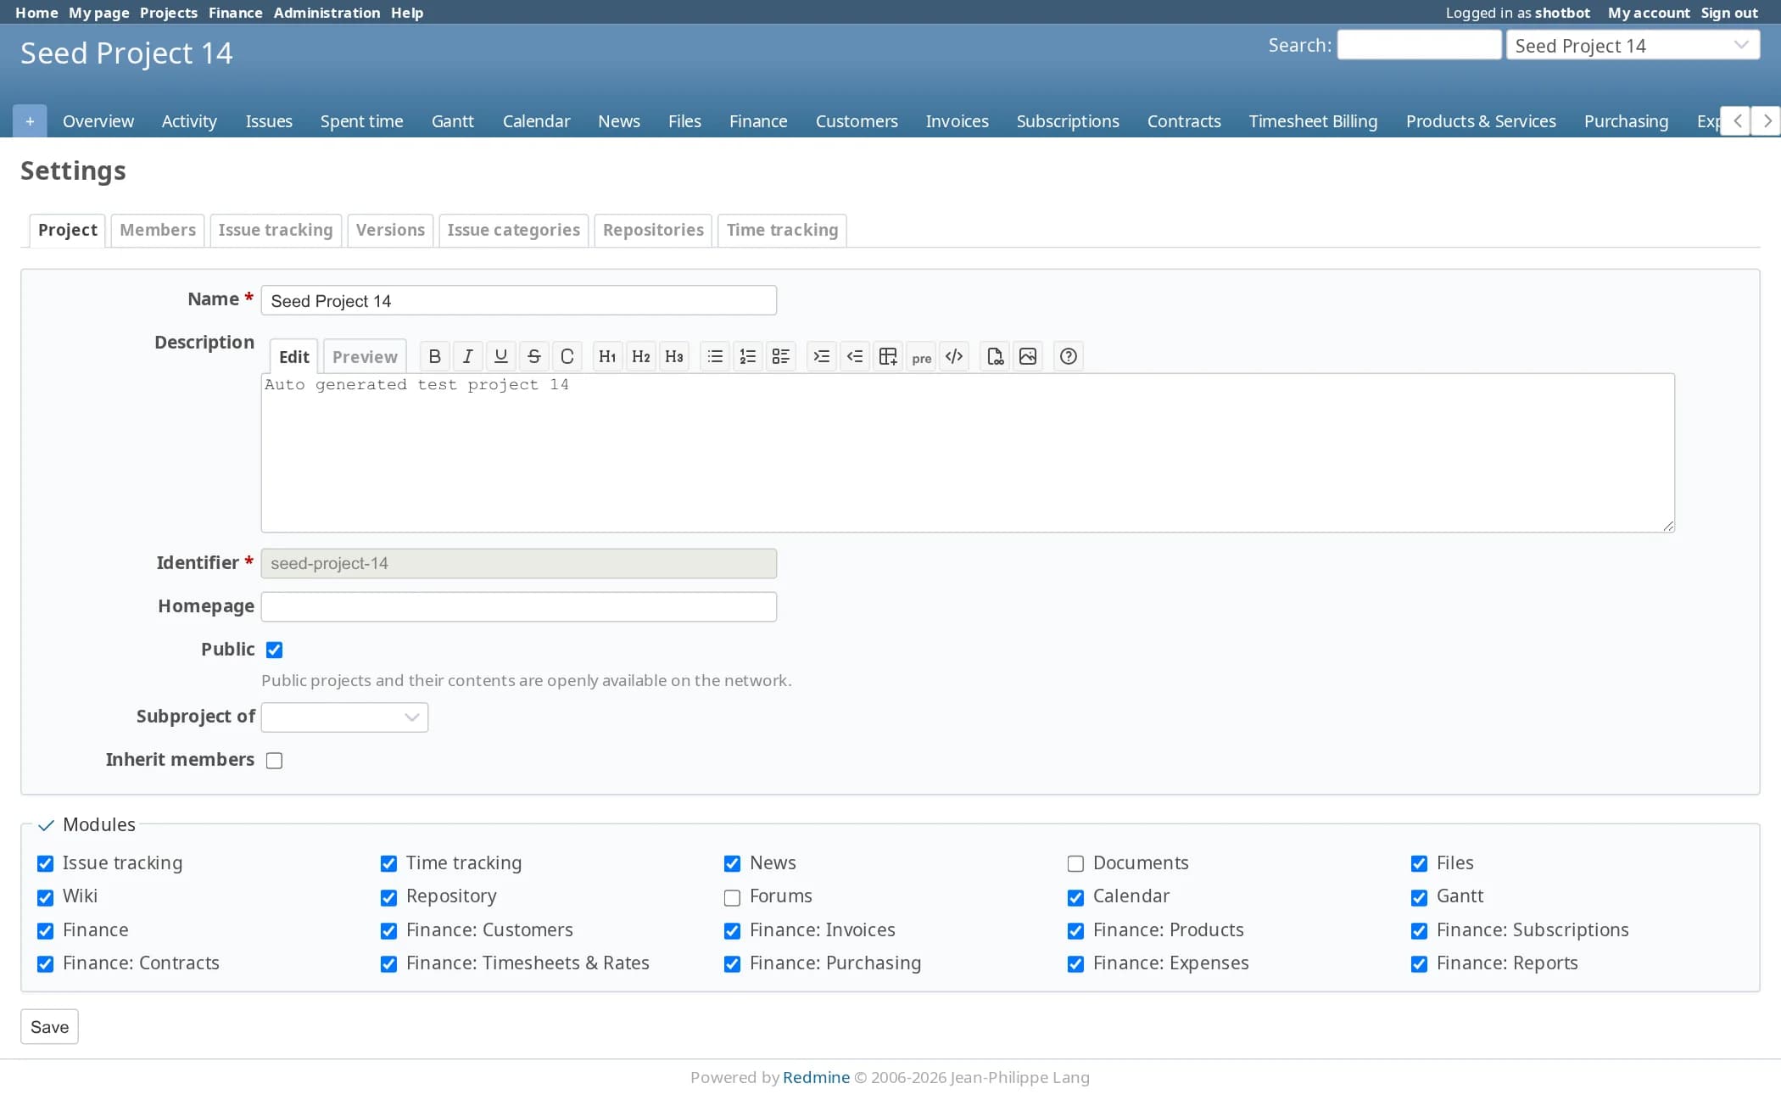Open the Redmine footer link
The height and width of the screenshot is (1094, 1781).
click(x=816, y=1077)
